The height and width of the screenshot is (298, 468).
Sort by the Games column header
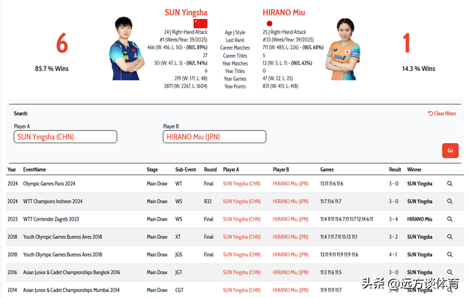pyautogui.click(x=327, y=169)
